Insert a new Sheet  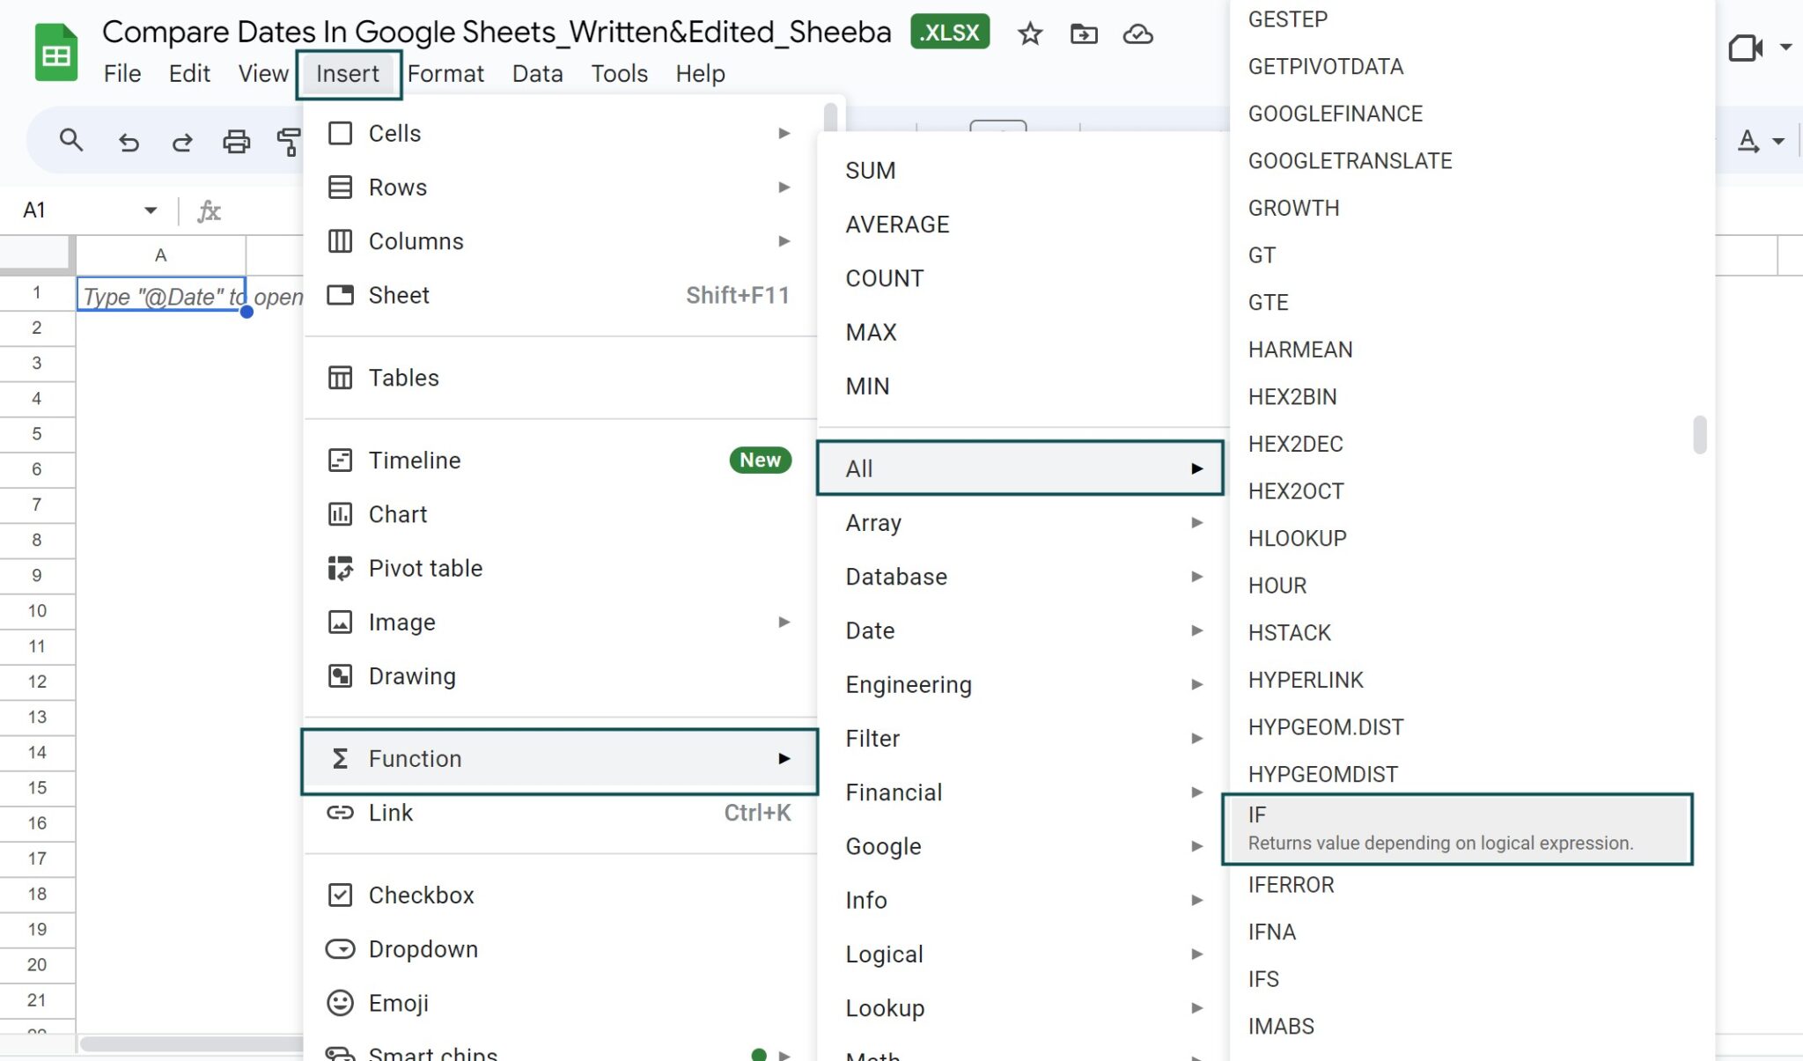point(560,295)
